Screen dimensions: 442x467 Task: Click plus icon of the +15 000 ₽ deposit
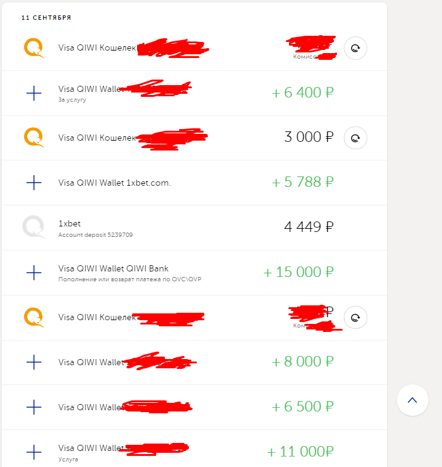pyautogui.click(x=34, y=272)
